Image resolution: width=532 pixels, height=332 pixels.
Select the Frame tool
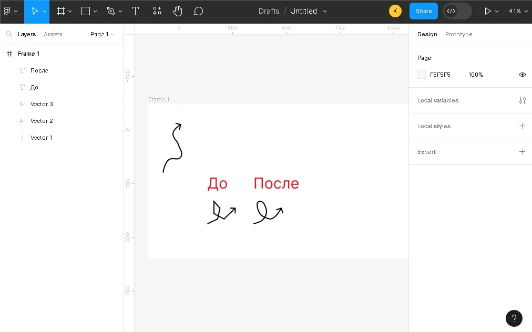click(x=61, y=11)
